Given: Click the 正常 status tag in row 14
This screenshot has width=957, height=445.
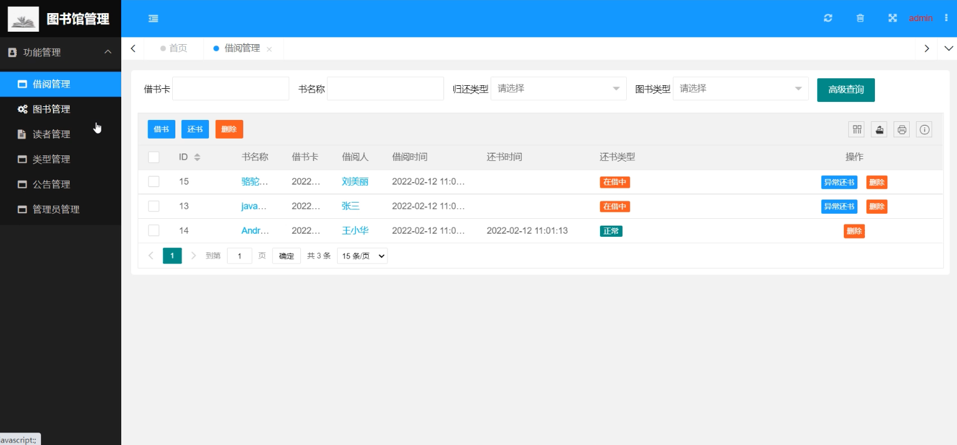Looking at the screenshot, I should [x=611, y=231].
